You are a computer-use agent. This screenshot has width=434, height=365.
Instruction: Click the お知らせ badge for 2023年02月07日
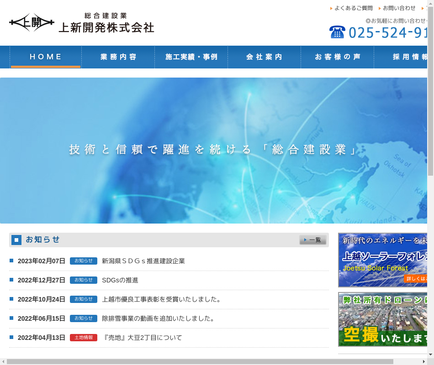tap(83, 261)
